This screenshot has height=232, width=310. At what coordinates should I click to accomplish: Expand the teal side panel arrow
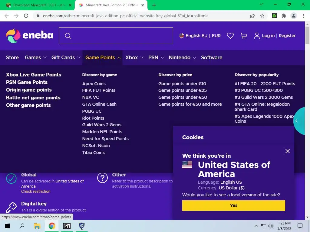tap(296, 121)
